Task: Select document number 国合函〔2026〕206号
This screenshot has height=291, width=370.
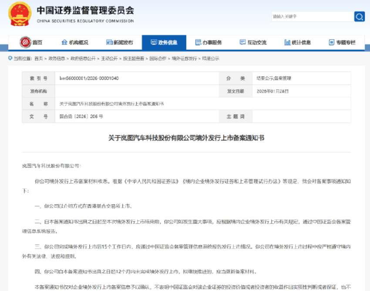Action: coord(81,116)
